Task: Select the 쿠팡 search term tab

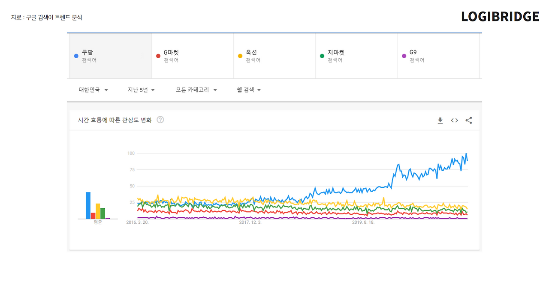Action: tap(111, 56)
